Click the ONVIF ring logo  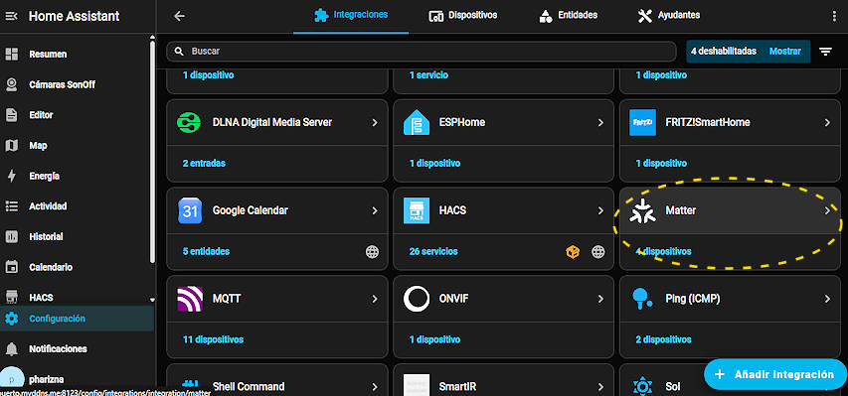coord(417,299)
